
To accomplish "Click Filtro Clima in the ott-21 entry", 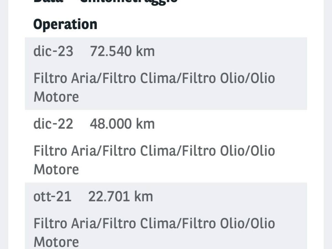I will tap(140, 224).
